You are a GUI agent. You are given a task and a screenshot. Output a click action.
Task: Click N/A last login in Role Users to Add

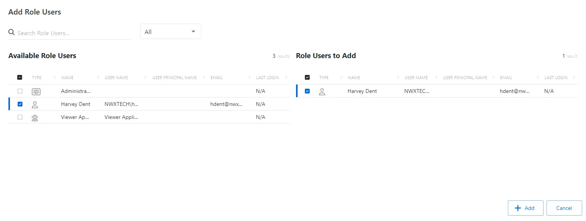click(549, 91)
